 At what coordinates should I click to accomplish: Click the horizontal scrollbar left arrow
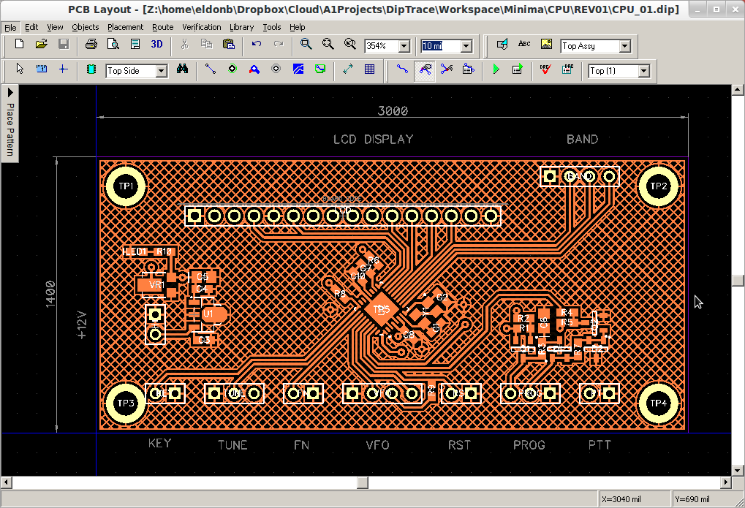point(6,482)
